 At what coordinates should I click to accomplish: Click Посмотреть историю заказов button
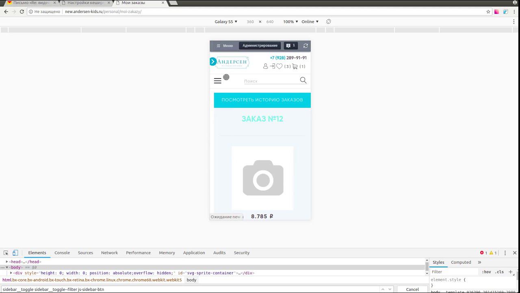[262, 100]
